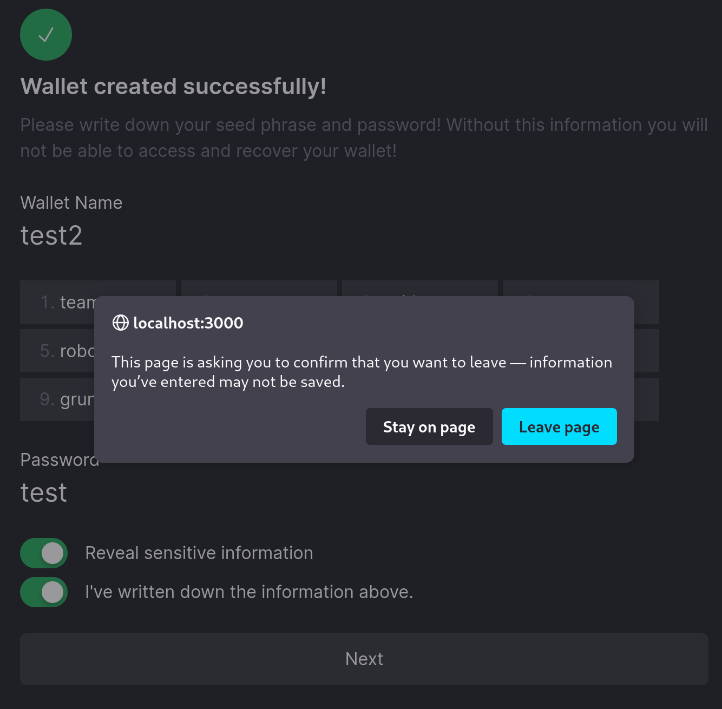Click the "Wallet created successfully!" heading
Viewport: 722px width, 709px height.
tap(173, 86)
